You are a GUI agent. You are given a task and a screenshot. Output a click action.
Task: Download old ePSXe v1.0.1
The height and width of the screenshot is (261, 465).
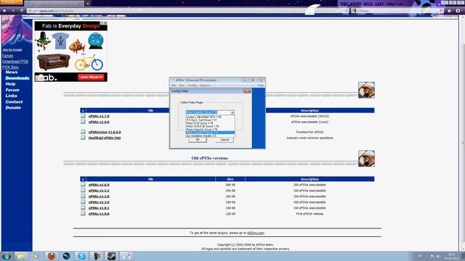(x=99, y=208)
